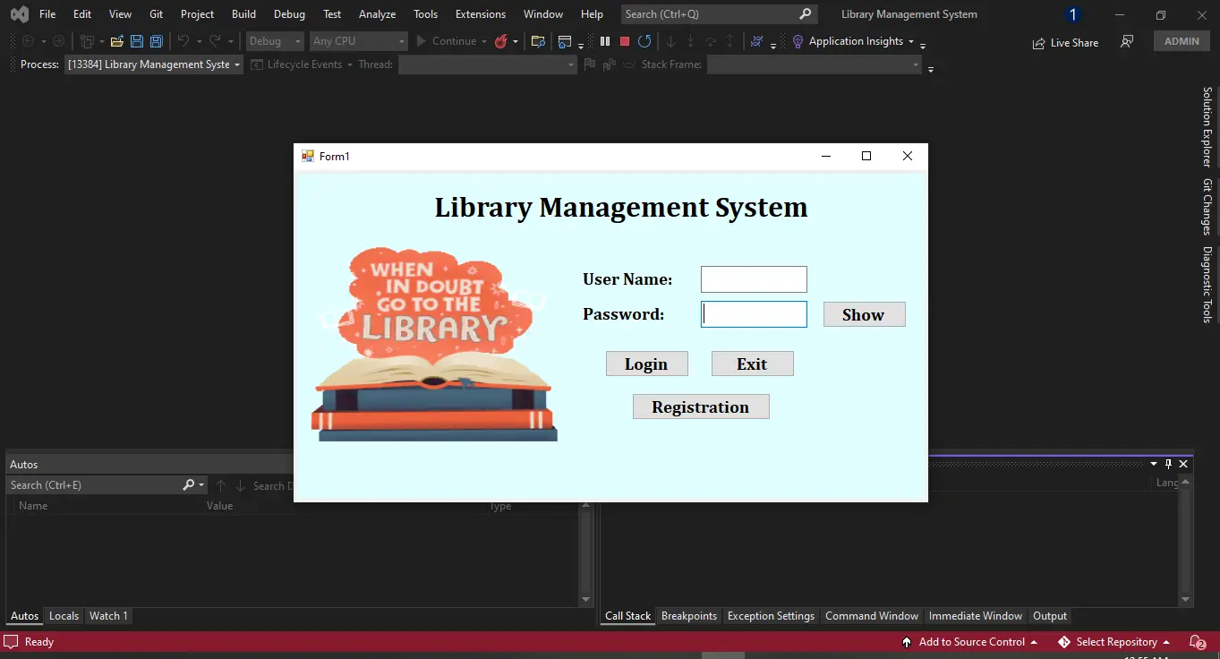
Task: Click the Live Share button
Action: [1065, 43]
